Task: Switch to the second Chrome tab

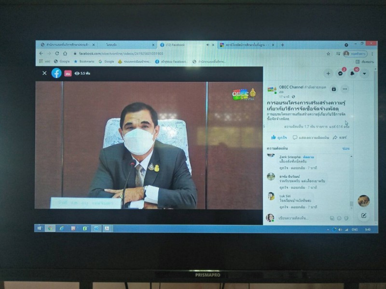Action: (x=127, y=45)
